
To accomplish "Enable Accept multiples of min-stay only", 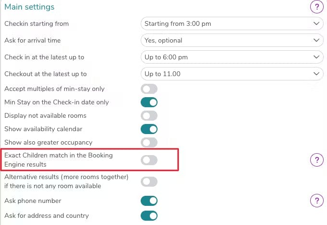I will tap(149, 89).
